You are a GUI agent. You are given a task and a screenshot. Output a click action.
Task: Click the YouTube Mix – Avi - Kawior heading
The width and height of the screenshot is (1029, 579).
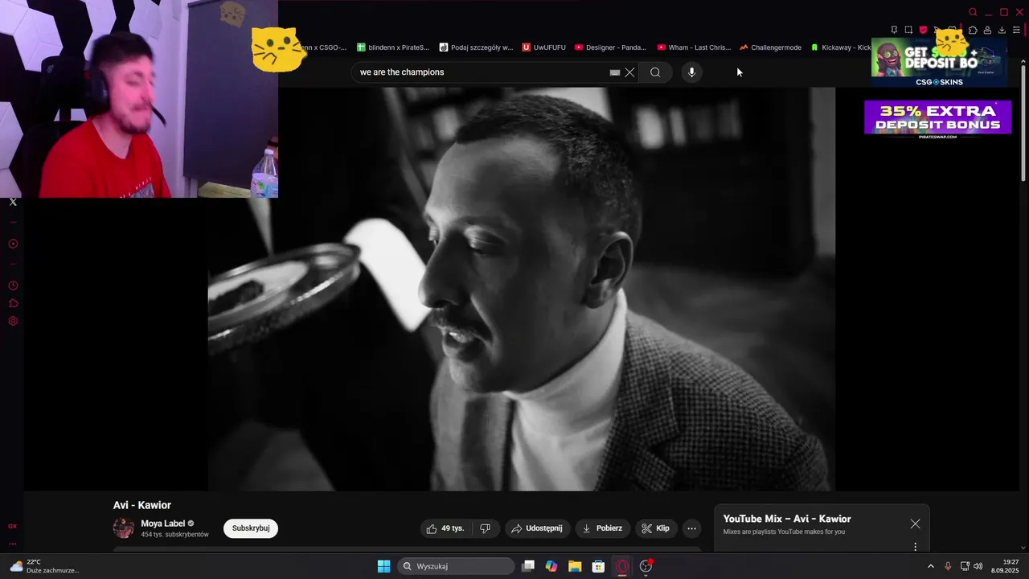(x=786, y=519)
